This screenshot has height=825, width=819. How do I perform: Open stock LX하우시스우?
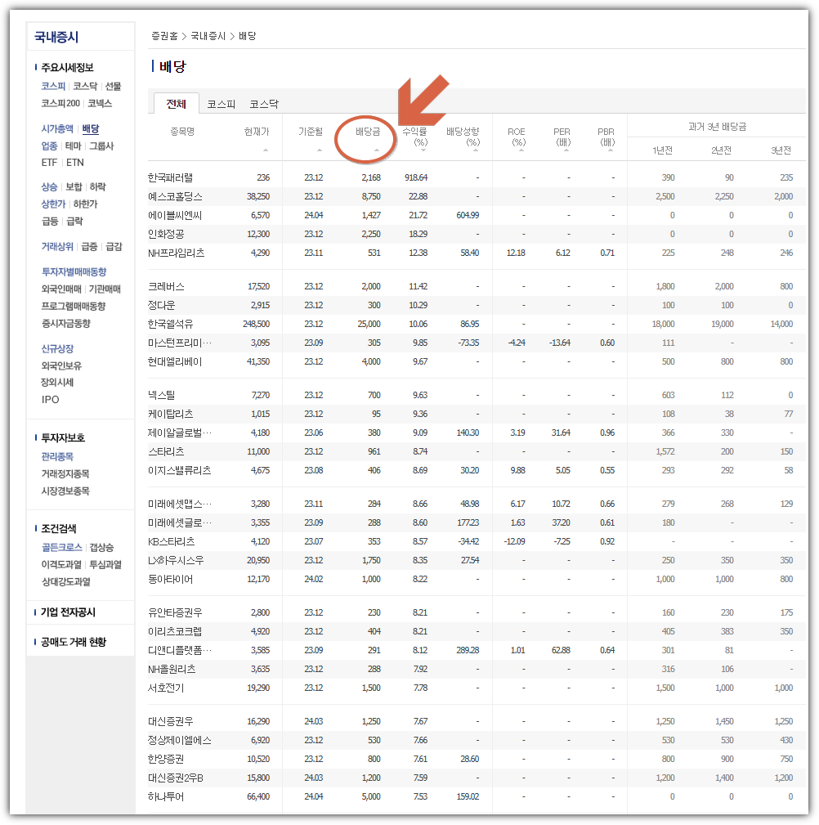coord(176,560)
